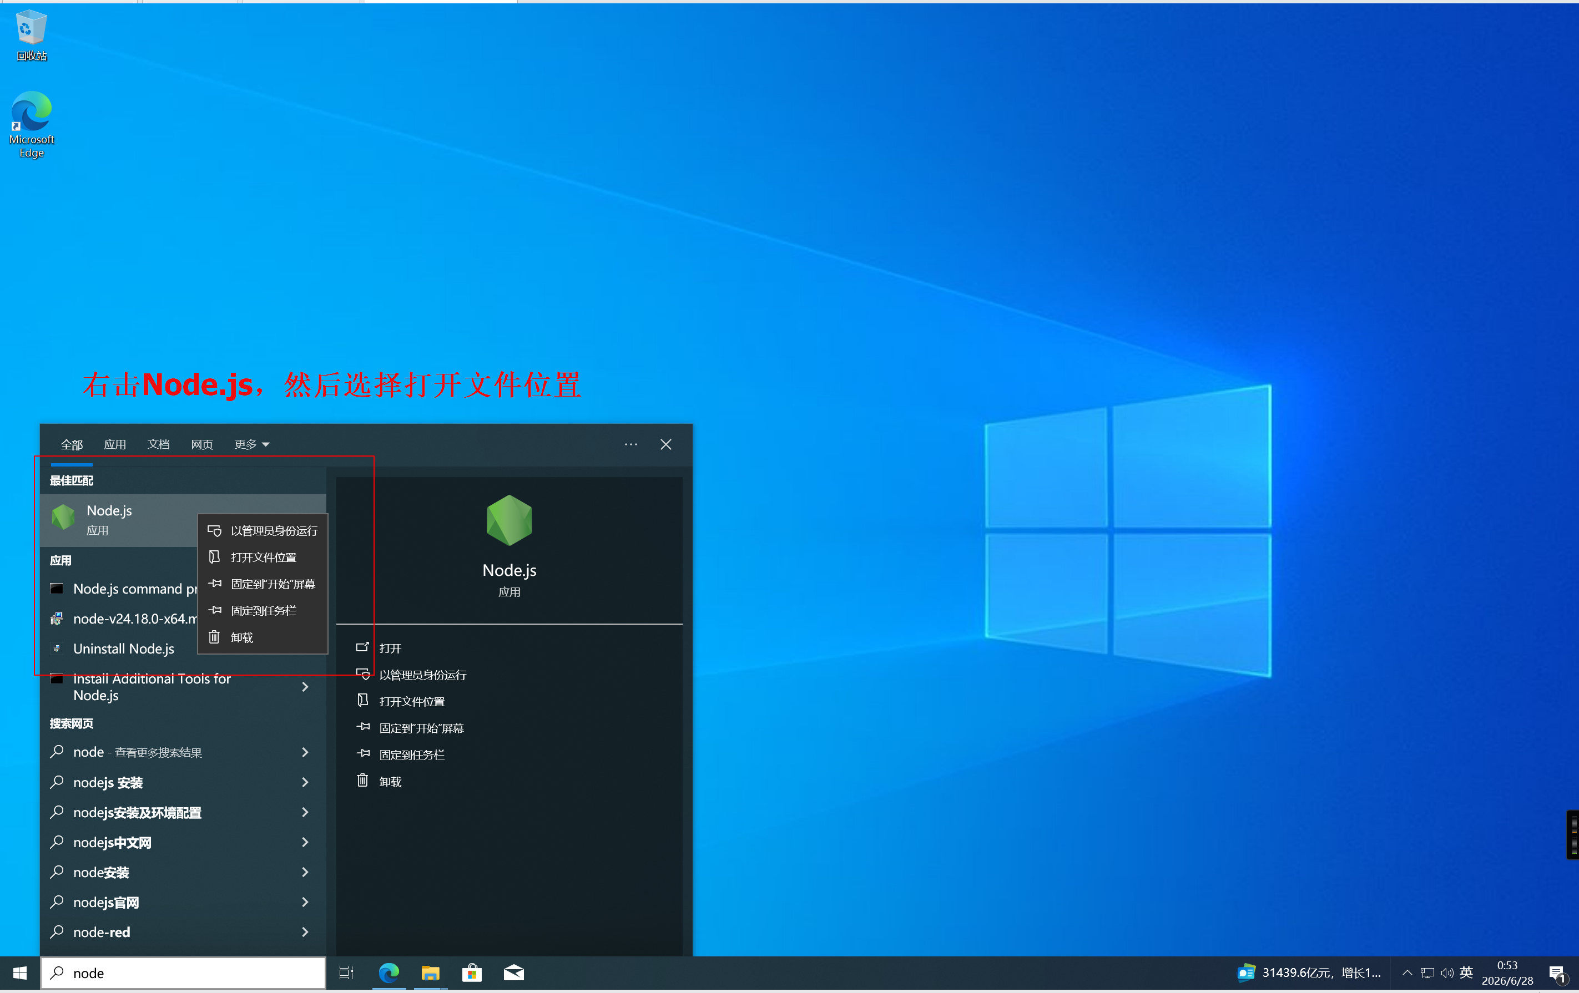Launch Edge from the taskbar
This screenshot has height=993, width=1579.
point(389,972)
